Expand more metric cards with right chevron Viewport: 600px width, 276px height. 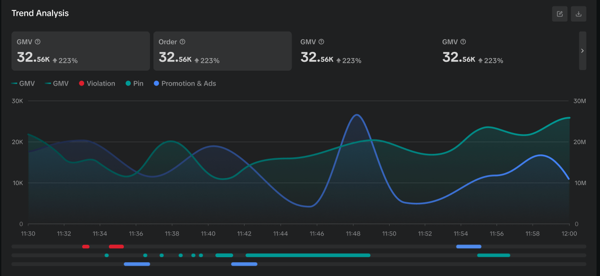point(582,51)
